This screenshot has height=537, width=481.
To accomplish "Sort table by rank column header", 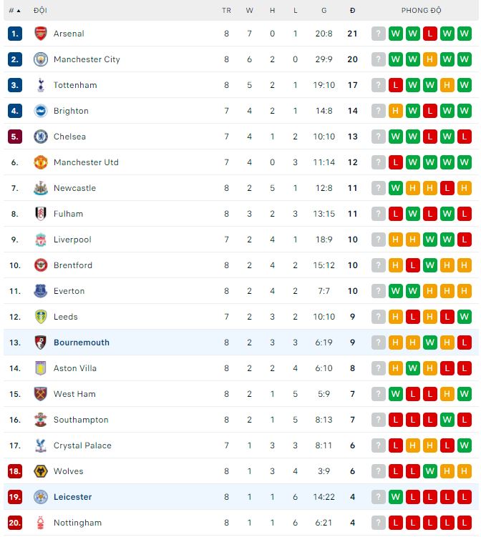I will [x=14, y=11].
